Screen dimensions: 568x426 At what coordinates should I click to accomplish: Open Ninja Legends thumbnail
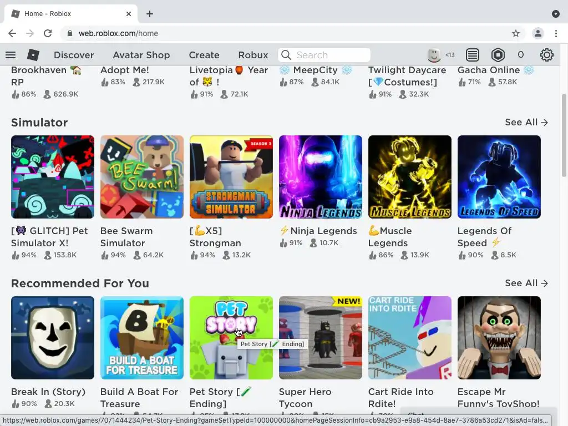pos(321,177)
